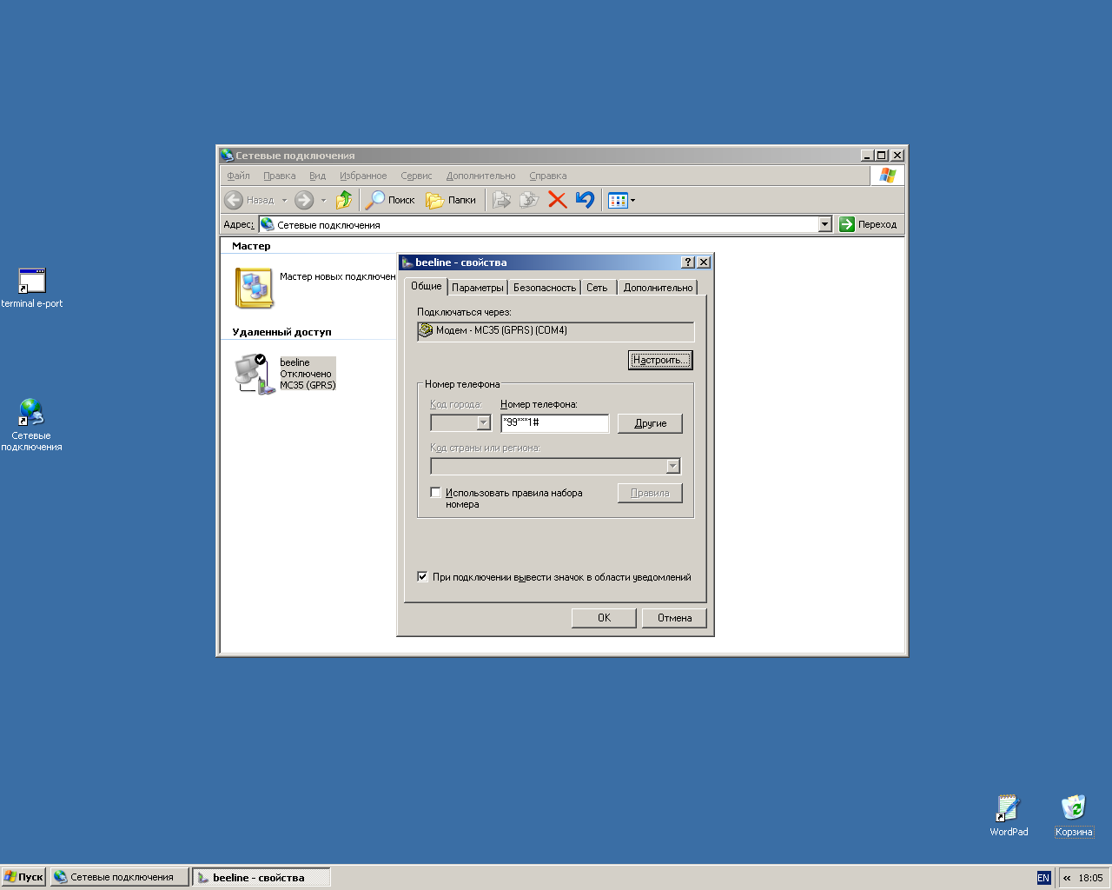
Task: Select Сетевые подключения desktop shortcut icon
Action: [31, 425]
